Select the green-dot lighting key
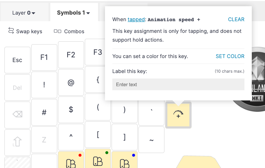 pos(98,159)
